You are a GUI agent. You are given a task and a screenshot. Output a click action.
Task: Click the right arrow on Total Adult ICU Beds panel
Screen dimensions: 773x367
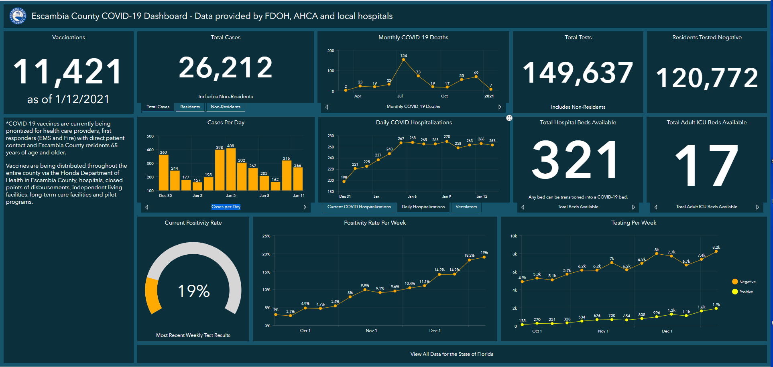point(758,207)
